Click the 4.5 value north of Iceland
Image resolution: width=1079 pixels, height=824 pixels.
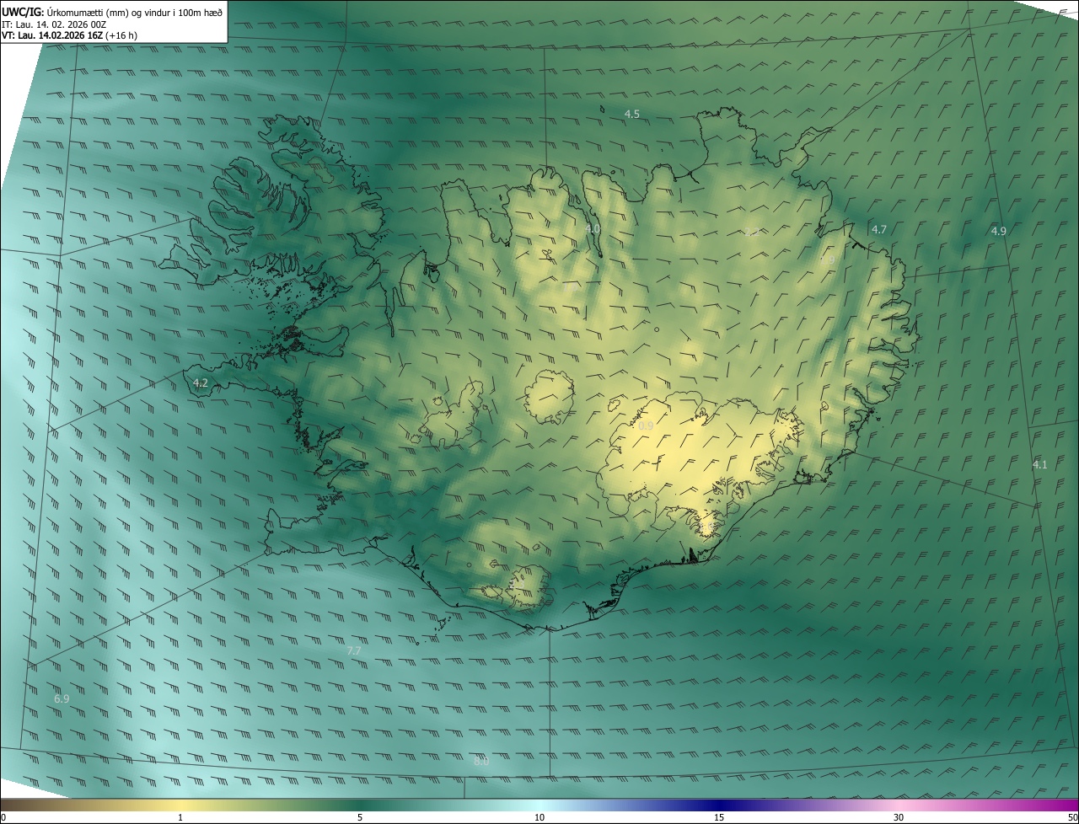pyautogui.click(x=631, y=114)
